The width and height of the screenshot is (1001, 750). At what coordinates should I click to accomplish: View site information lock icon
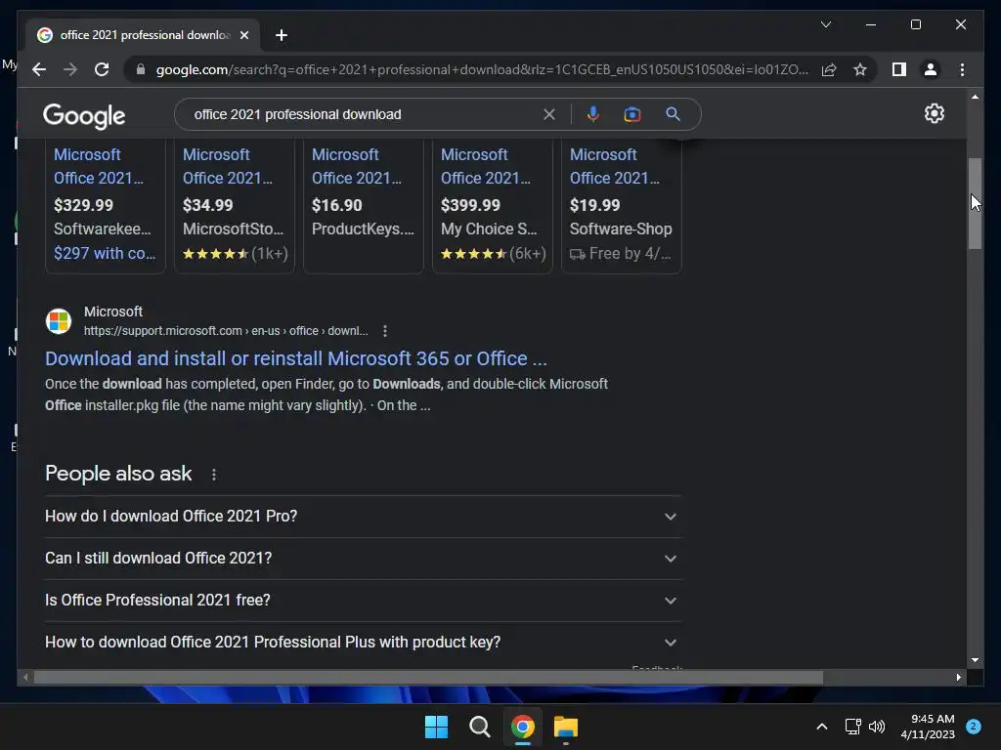(141, 69)
